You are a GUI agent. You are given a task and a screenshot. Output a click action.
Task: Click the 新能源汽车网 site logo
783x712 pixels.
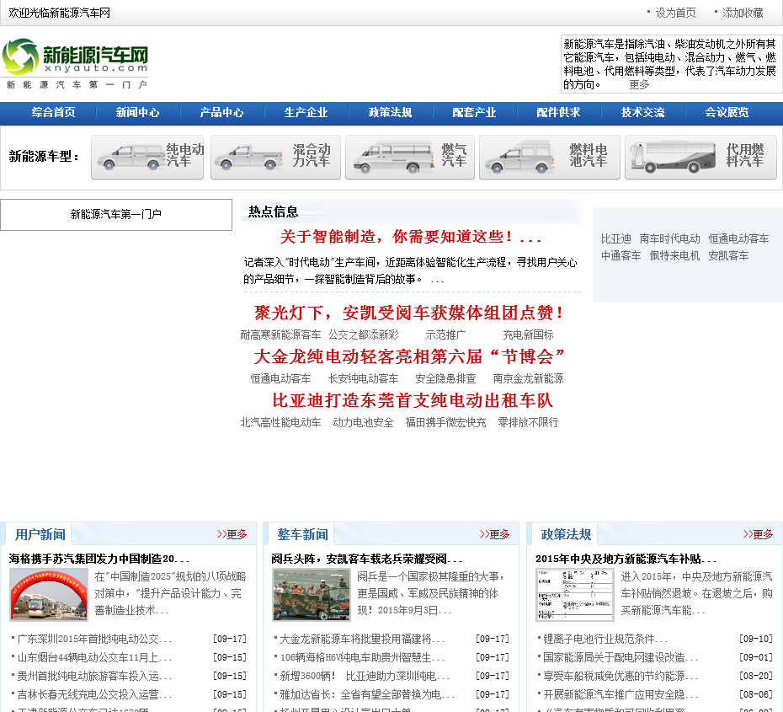[x=75, y=63]
